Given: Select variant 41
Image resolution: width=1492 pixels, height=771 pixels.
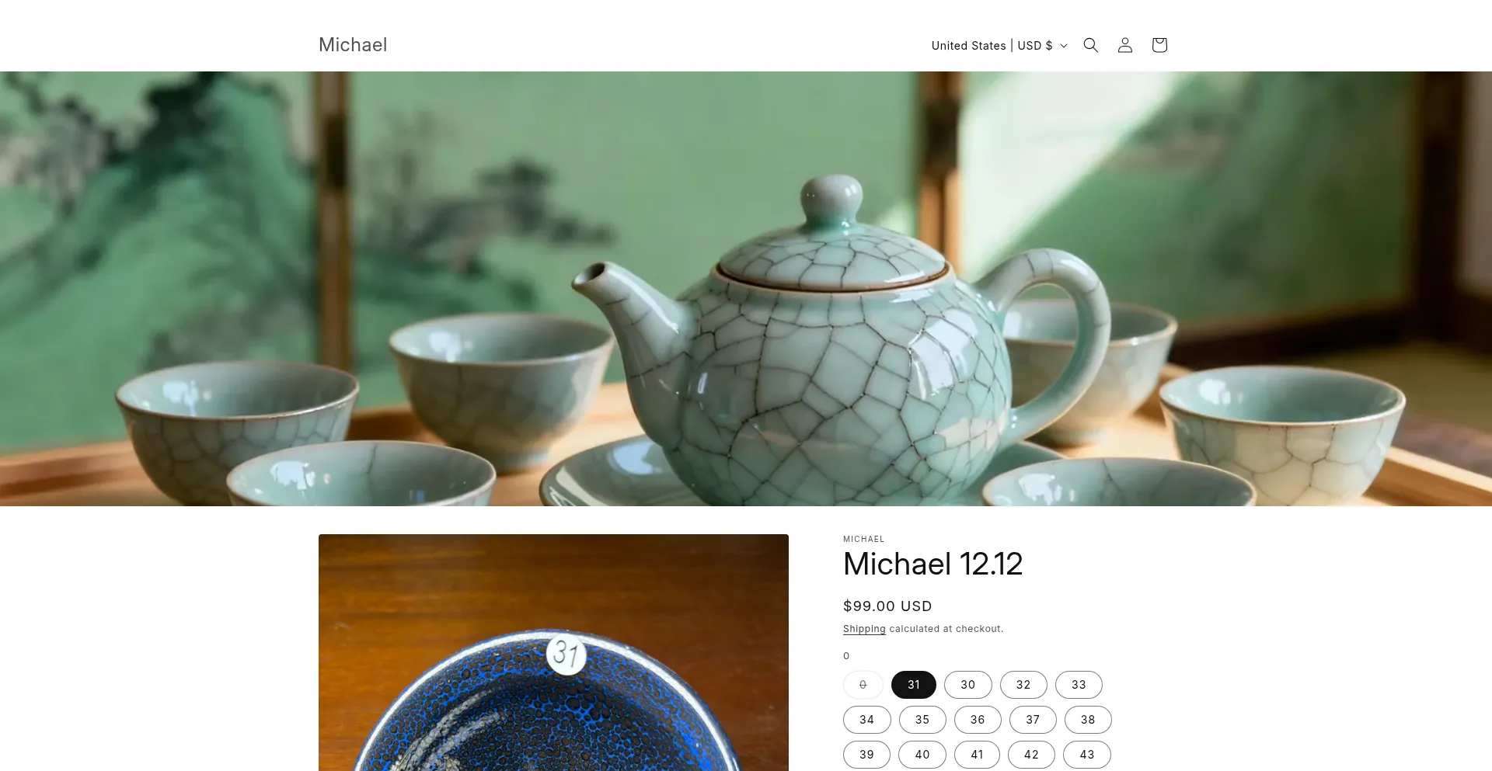Looking at the screenshot, I should coord(977,755).
